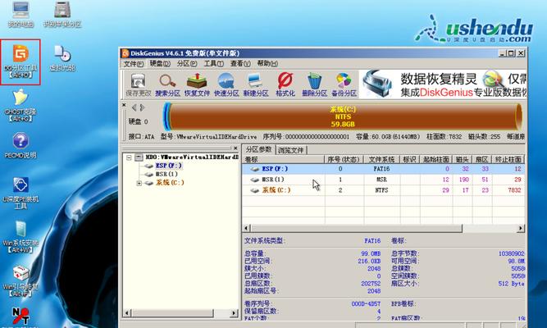Click the 标识 column header
Viewport: 547px width, 328px height.
click(x=409, y=159)
